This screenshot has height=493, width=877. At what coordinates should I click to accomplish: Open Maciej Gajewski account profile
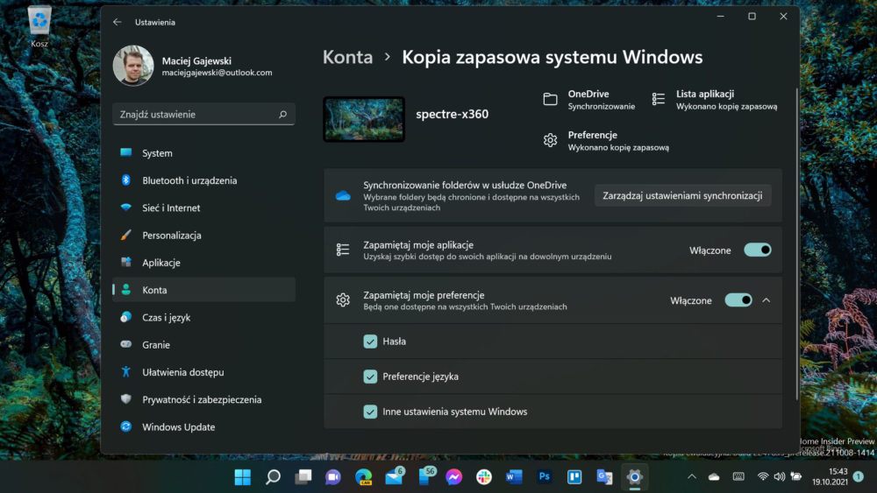point(193,66)
